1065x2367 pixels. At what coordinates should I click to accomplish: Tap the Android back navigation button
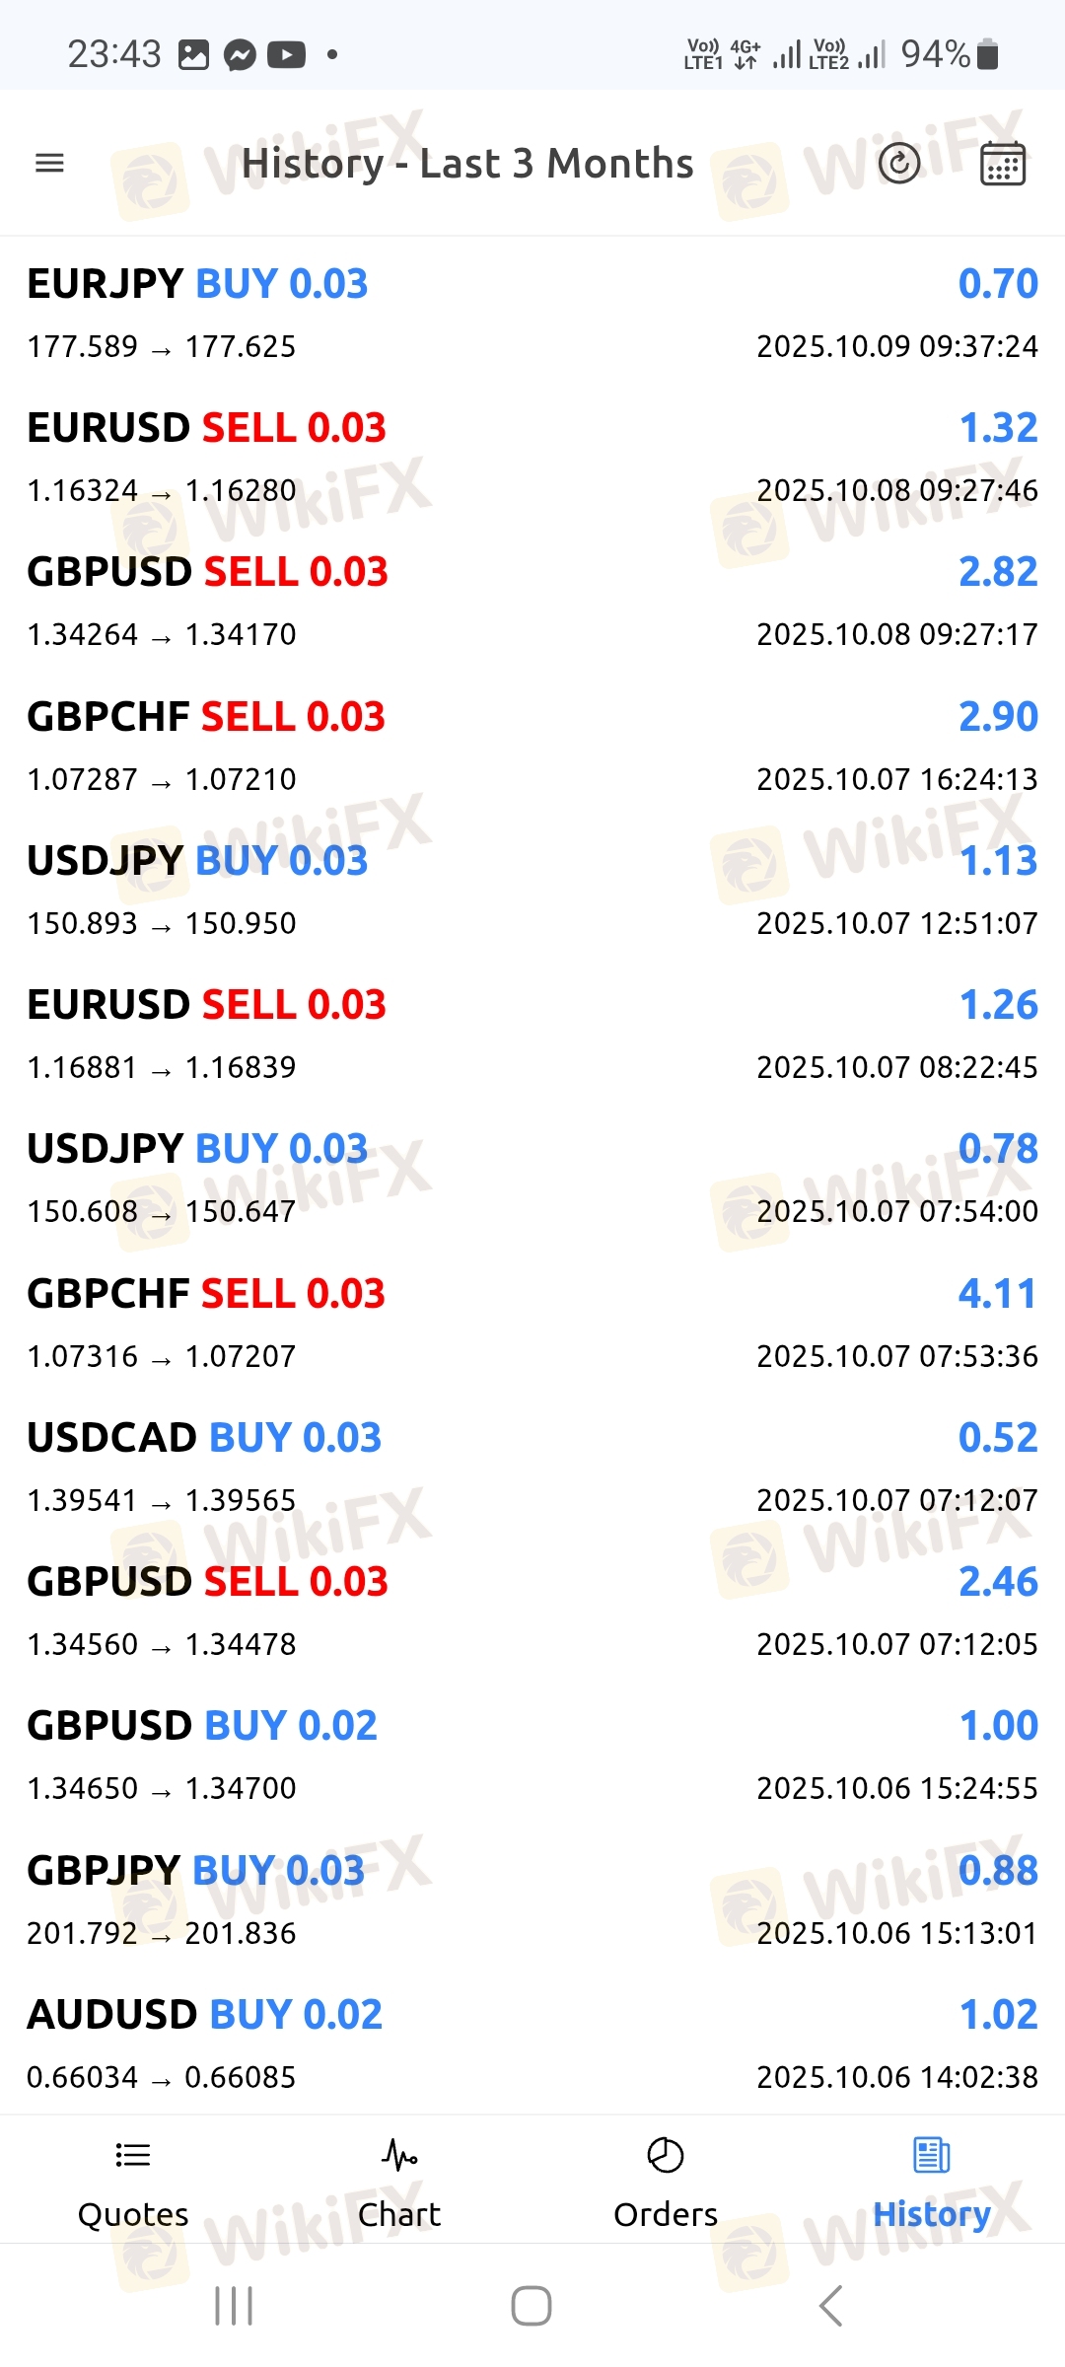(830, 2306)
